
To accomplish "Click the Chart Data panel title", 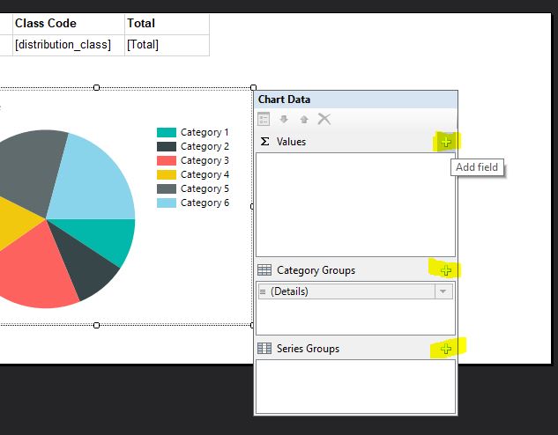I will [x=285, y=100].
